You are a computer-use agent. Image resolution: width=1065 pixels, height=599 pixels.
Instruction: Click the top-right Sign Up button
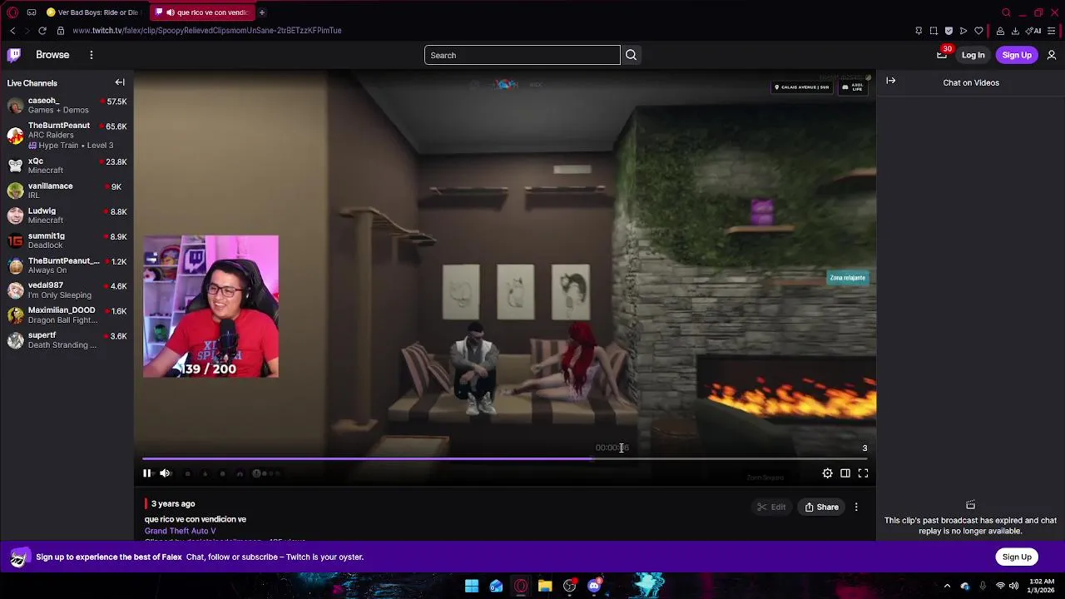click(1017, 55)
